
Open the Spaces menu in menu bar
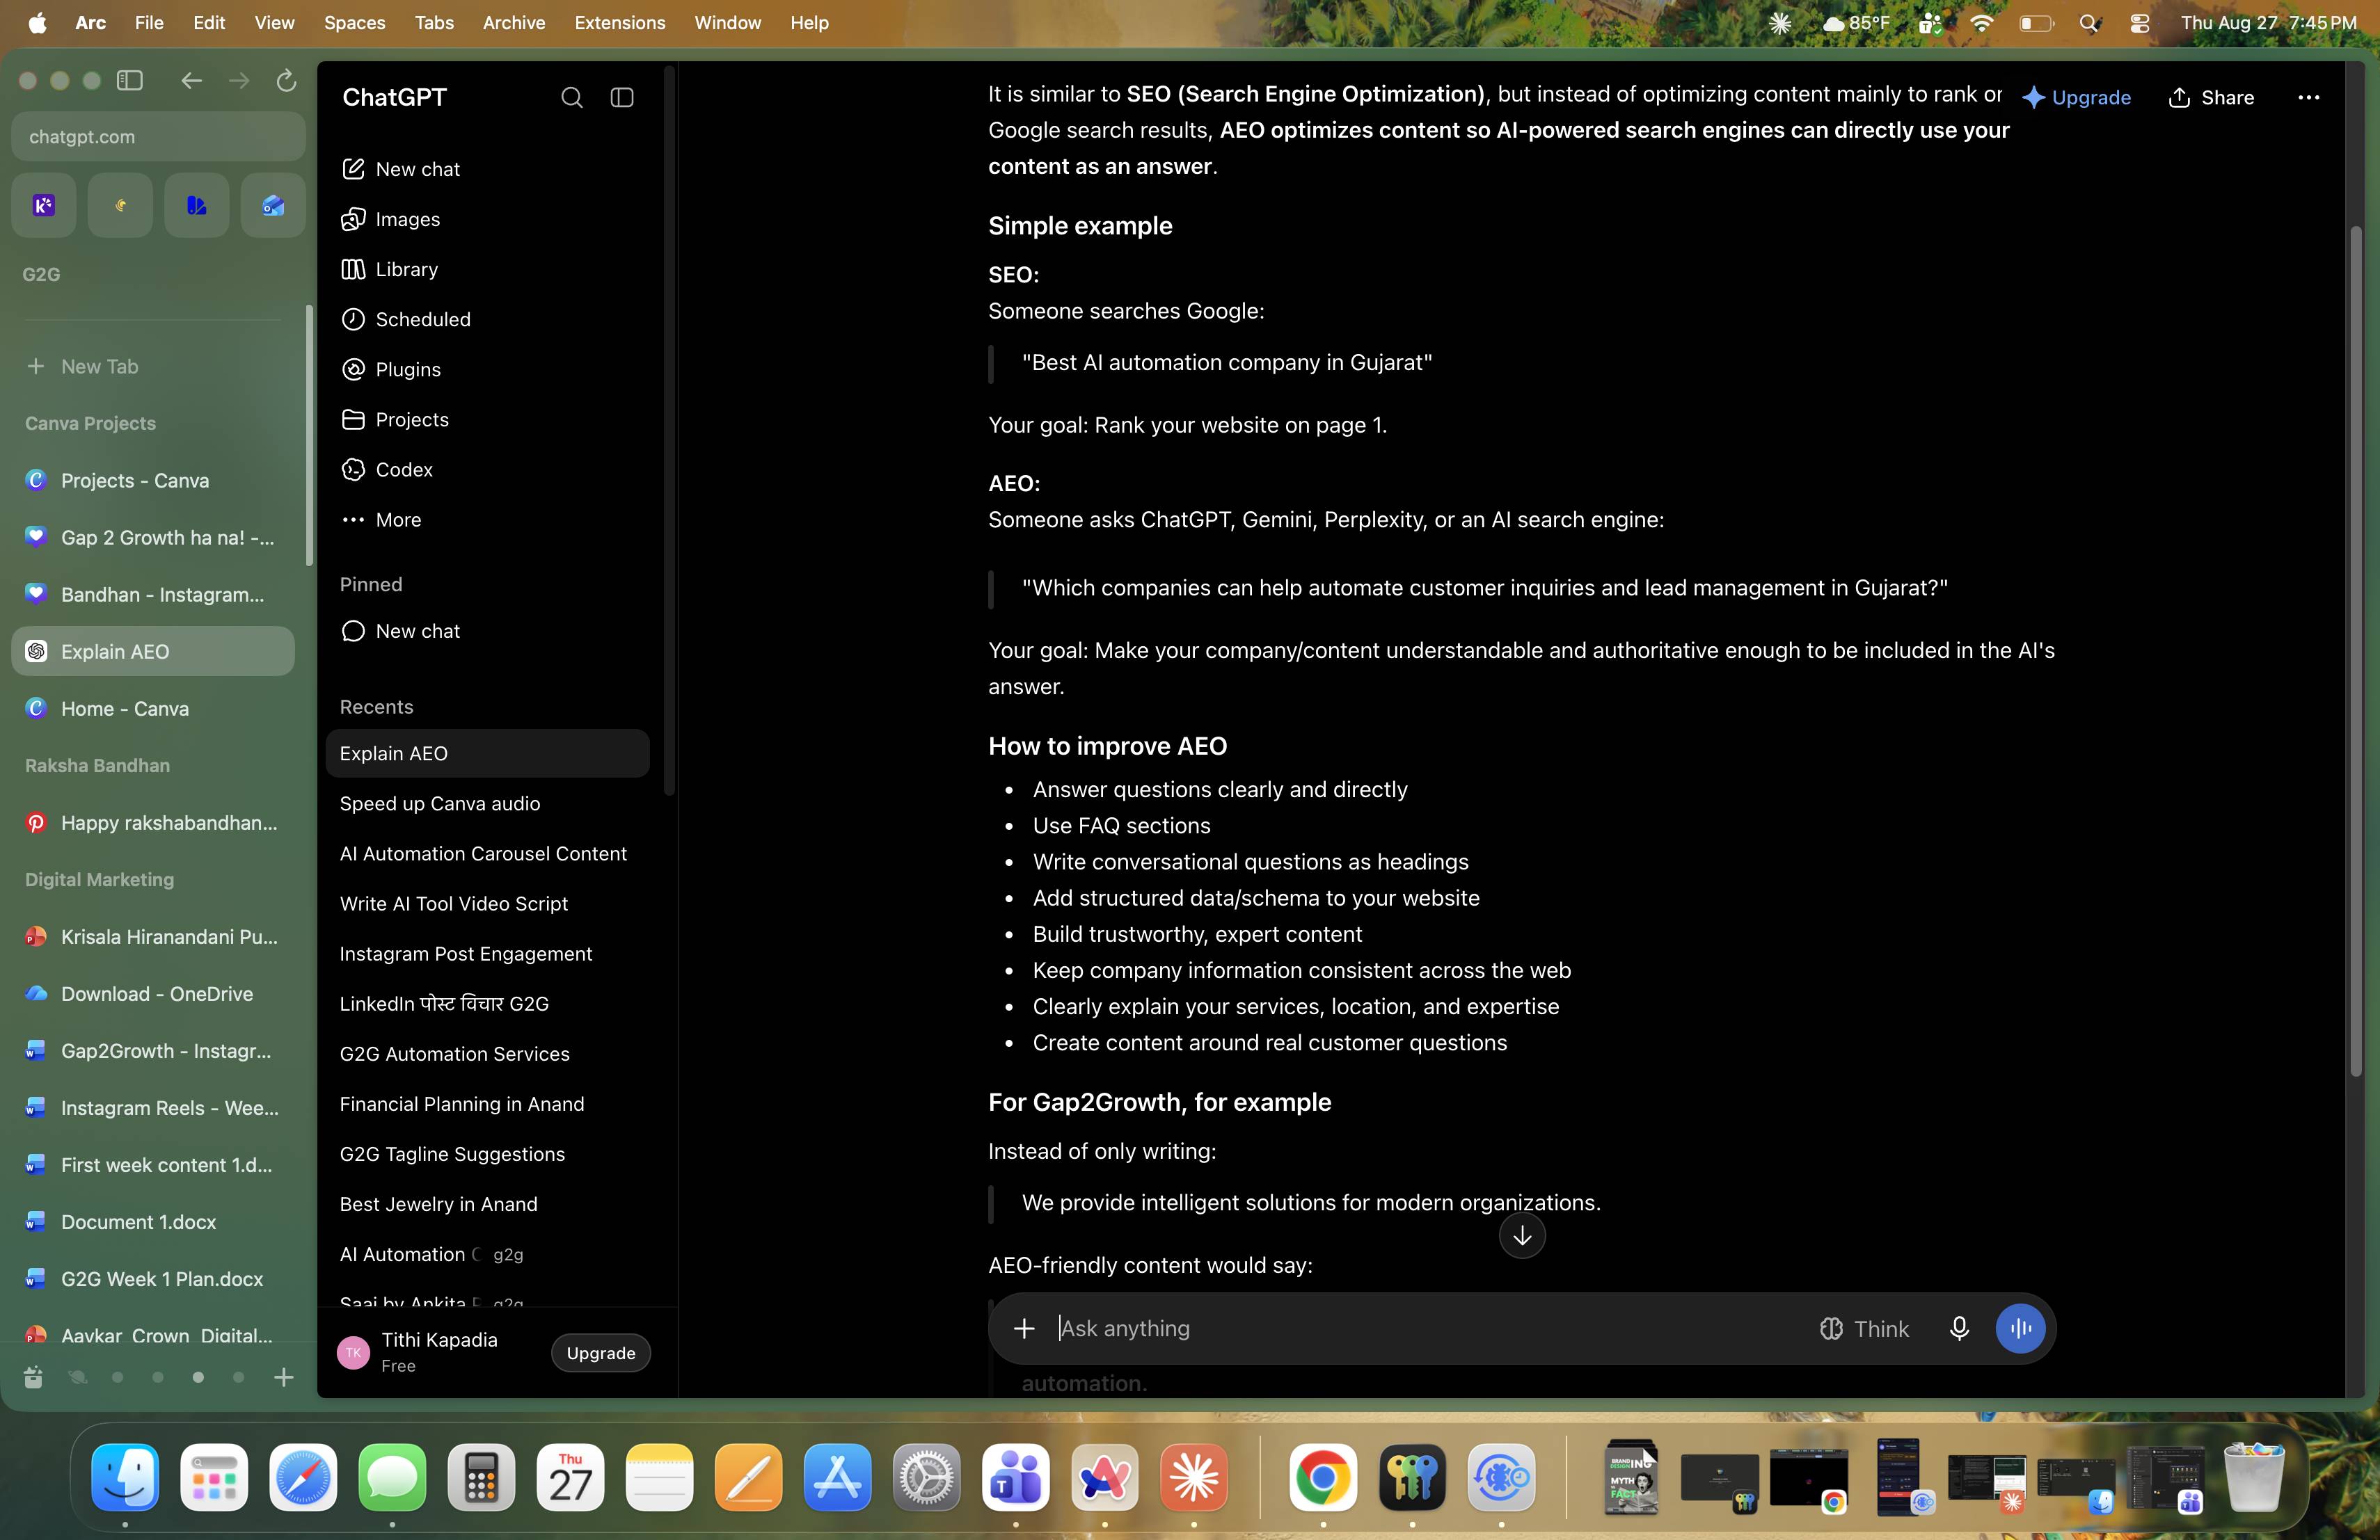(354, 23)
